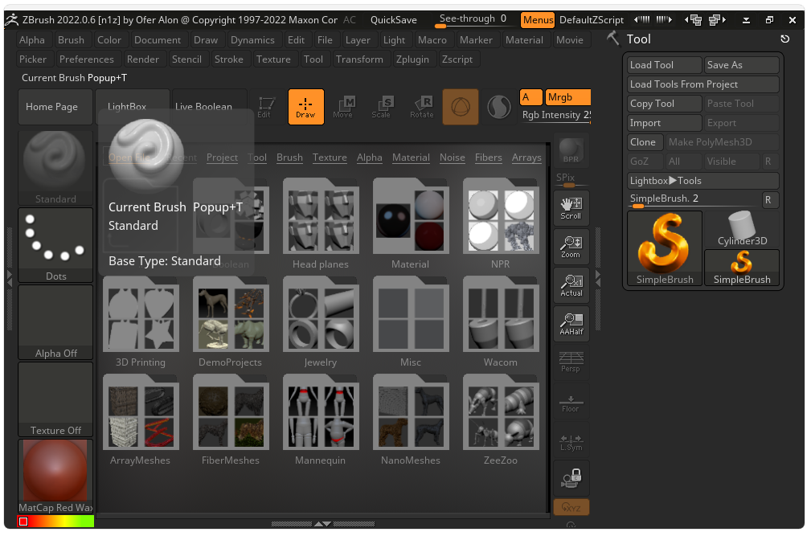This screenshot has height=536, width=811.
Task: Open the DemoProjects folder
Action: point(230,321)
